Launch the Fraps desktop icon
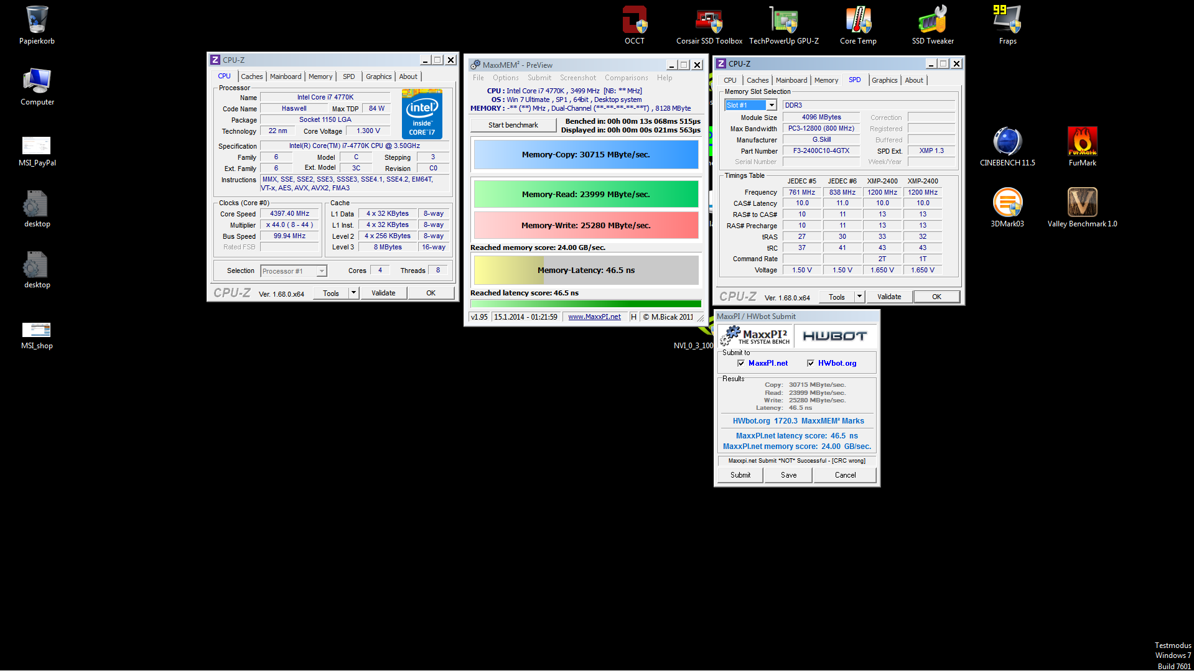The height and width of the screenshot is (671, 1194). (x=1007, y=25)
